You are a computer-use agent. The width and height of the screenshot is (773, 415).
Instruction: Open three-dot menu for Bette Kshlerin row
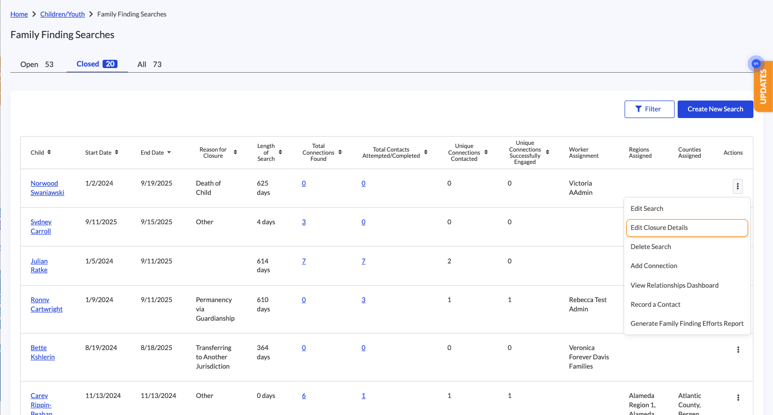(x=738, y=350)
